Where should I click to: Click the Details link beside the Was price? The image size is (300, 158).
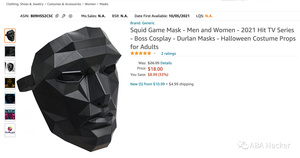point(166,63)
